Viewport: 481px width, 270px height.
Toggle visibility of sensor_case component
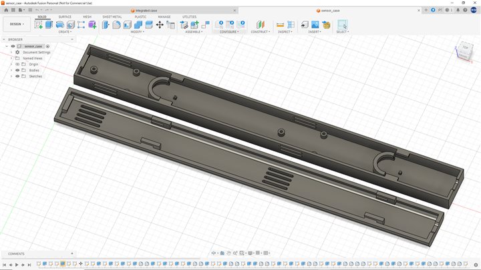click(13, 46)
